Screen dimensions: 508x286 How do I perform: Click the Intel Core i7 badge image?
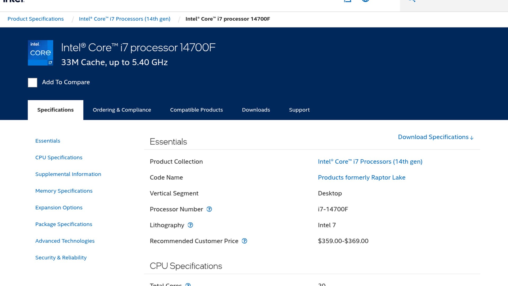(x=40, y=53)
